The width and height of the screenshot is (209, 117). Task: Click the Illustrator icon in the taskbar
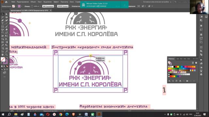99,114
